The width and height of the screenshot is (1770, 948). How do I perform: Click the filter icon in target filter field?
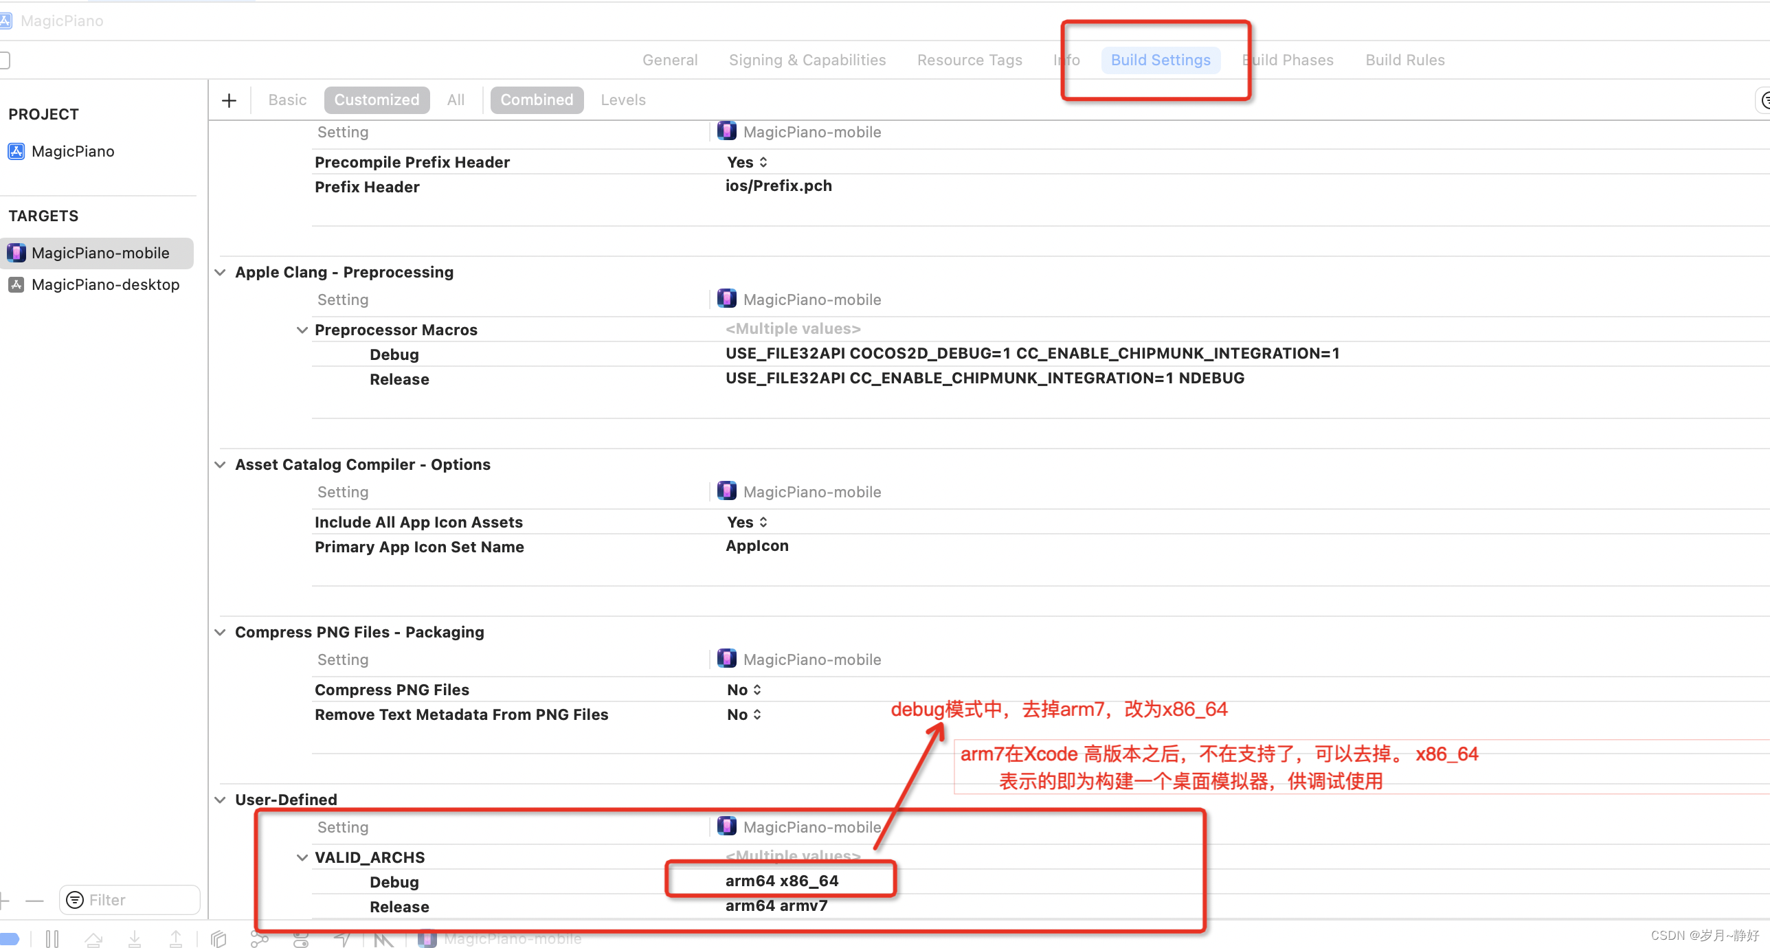pyautogui.click(x=75, y=900)
